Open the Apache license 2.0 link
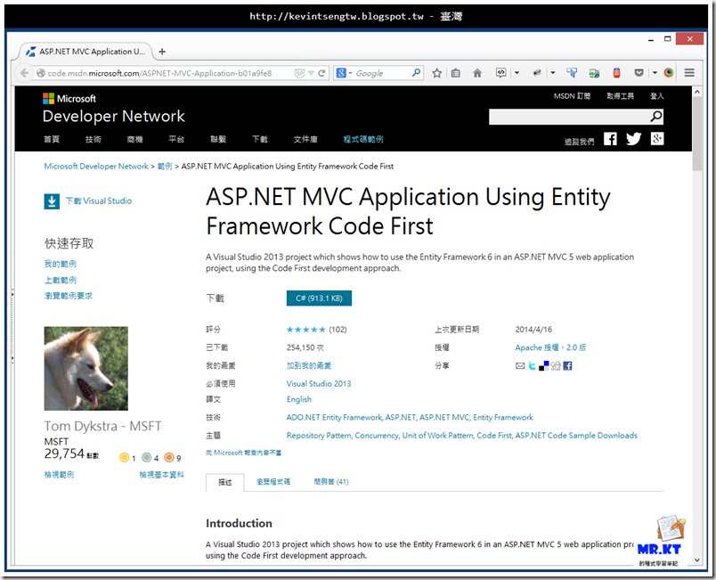Image resolution: width=716 pixels, height=580 pixels. [550, 347]
